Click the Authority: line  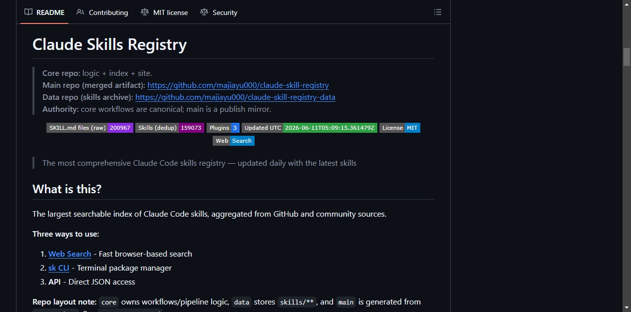pyautogui.click(x=157, y=109)
